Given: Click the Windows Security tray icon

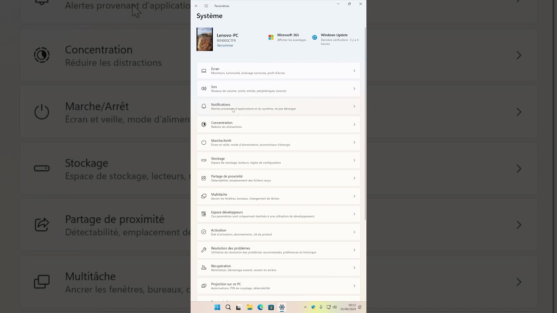Looking at the screenshot, I should coord(313,307).
